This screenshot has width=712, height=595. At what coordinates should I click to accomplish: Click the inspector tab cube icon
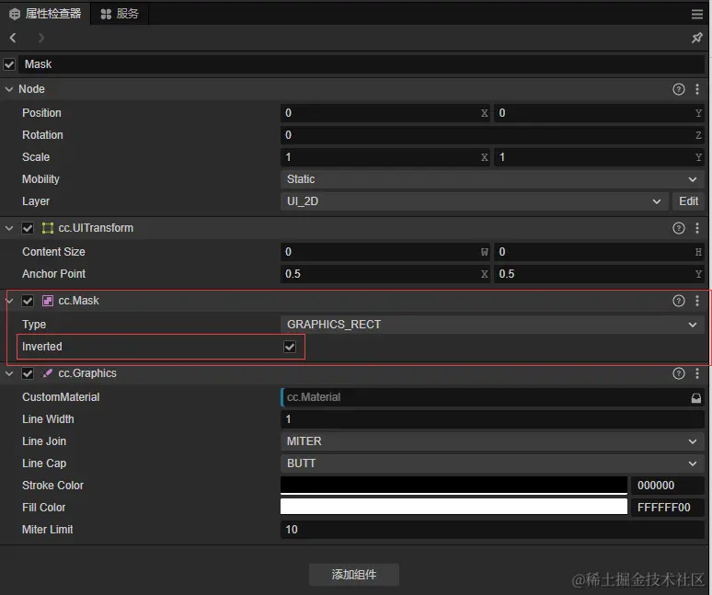tap(15, 14)
